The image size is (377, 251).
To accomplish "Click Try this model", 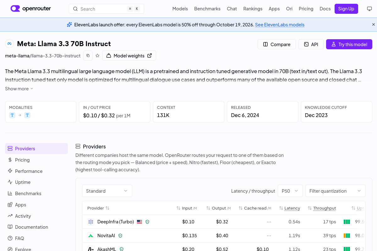I will 349,44.
